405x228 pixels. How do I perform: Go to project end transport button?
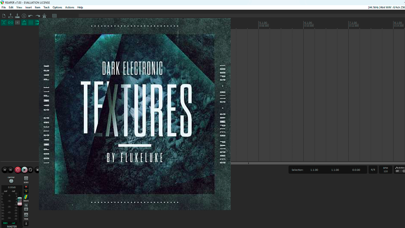pyautogui.click(x=11, y=170)
